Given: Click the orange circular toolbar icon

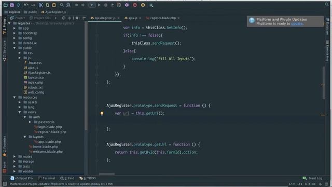Looking at the screenshot, I should 143,5.
